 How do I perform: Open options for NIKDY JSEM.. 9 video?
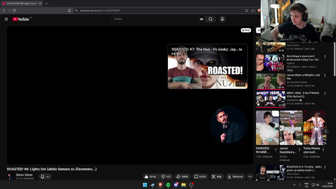tap(325, 93)
